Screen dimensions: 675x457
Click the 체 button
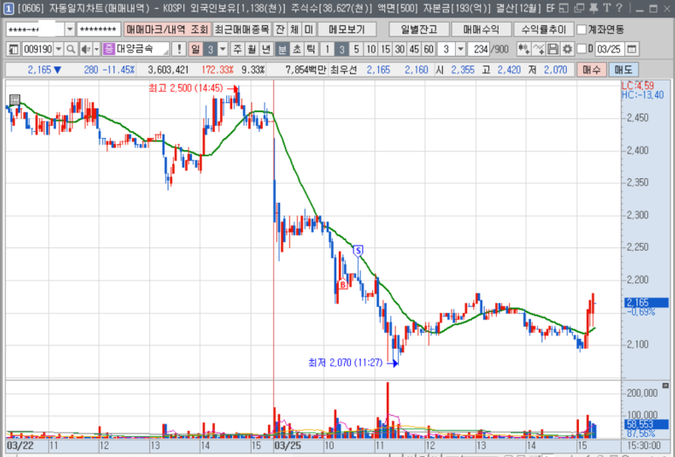295,30
